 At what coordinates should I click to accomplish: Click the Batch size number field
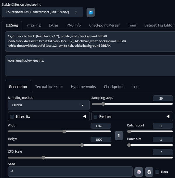[163, 139]
